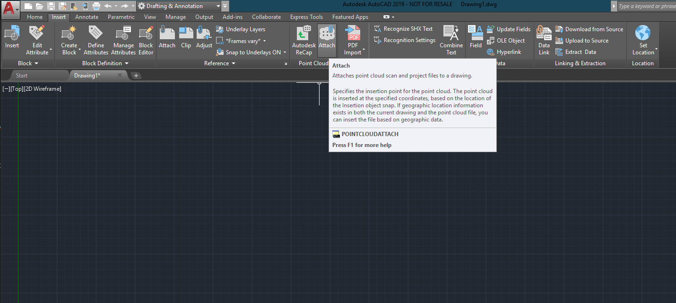Open the Manage Attributes tool
This screenshot has width=676, height=303.
point(123,40)
